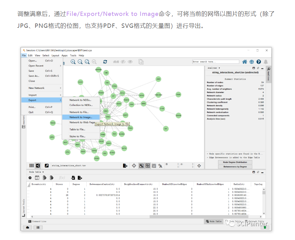Open the Tools menu
295x240 pixels.
[73, 56]
